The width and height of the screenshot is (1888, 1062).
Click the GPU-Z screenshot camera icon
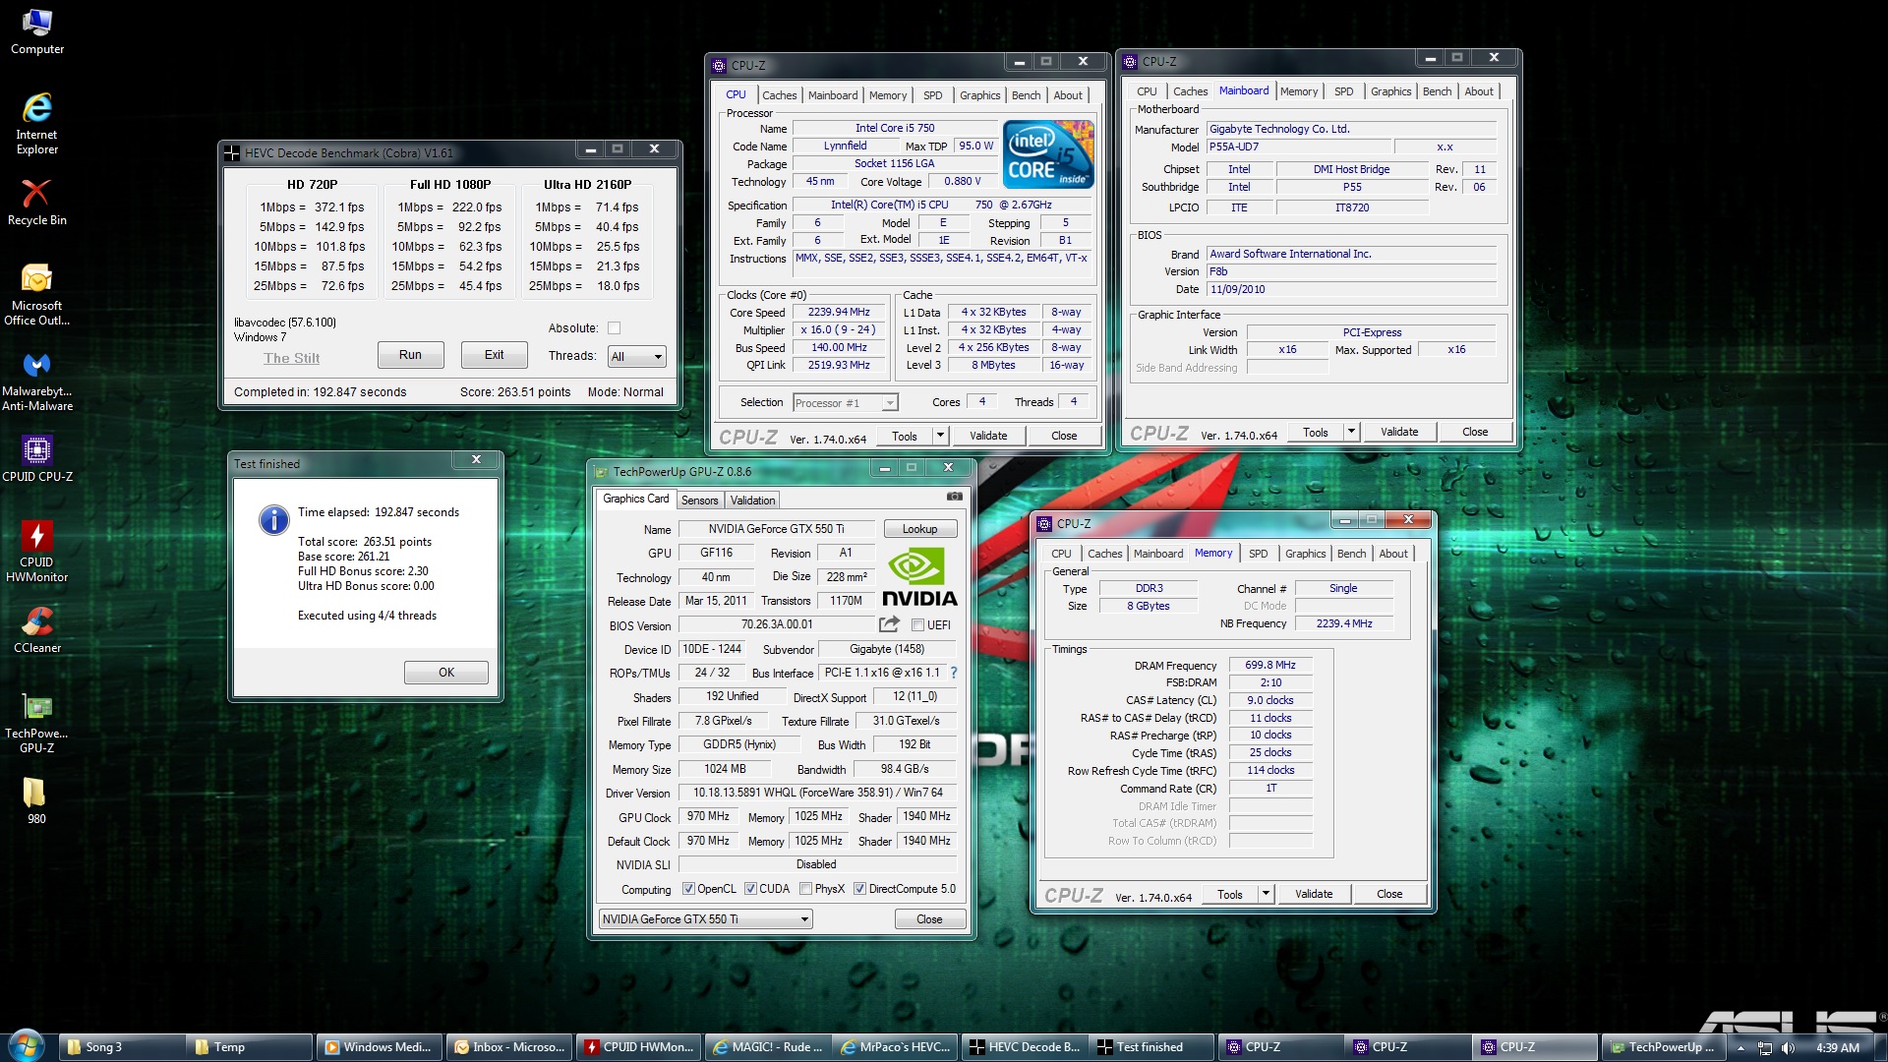954,497
